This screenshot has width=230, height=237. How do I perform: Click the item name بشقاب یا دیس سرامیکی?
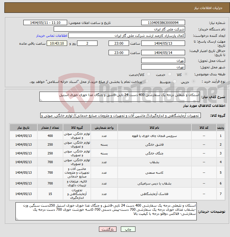pyautogui.click(x=154, y=184)
